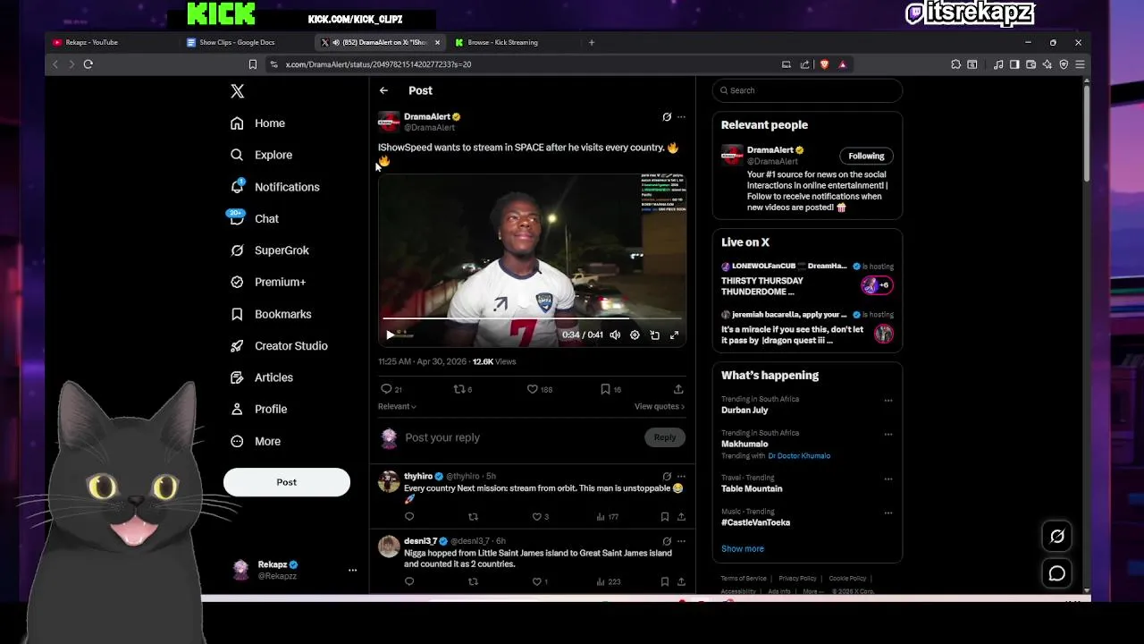Viewport: 1144px width, 644px height.
Task: Repost the DramaAlert post
Action: tap(459, 389)
